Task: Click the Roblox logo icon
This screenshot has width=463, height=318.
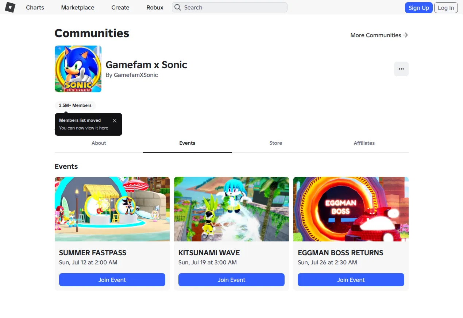Action: pyautogui.click(x=10, y=7)
